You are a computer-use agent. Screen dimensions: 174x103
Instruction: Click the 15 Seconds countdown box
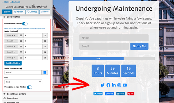click(x=129, y=71)
